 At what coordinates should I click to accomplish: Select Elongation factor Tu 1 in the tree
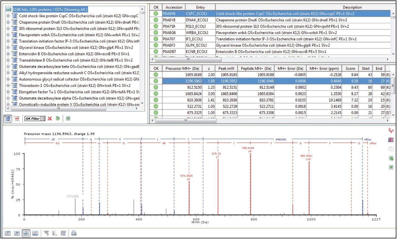pyautogui.click(x=79, y=92)
